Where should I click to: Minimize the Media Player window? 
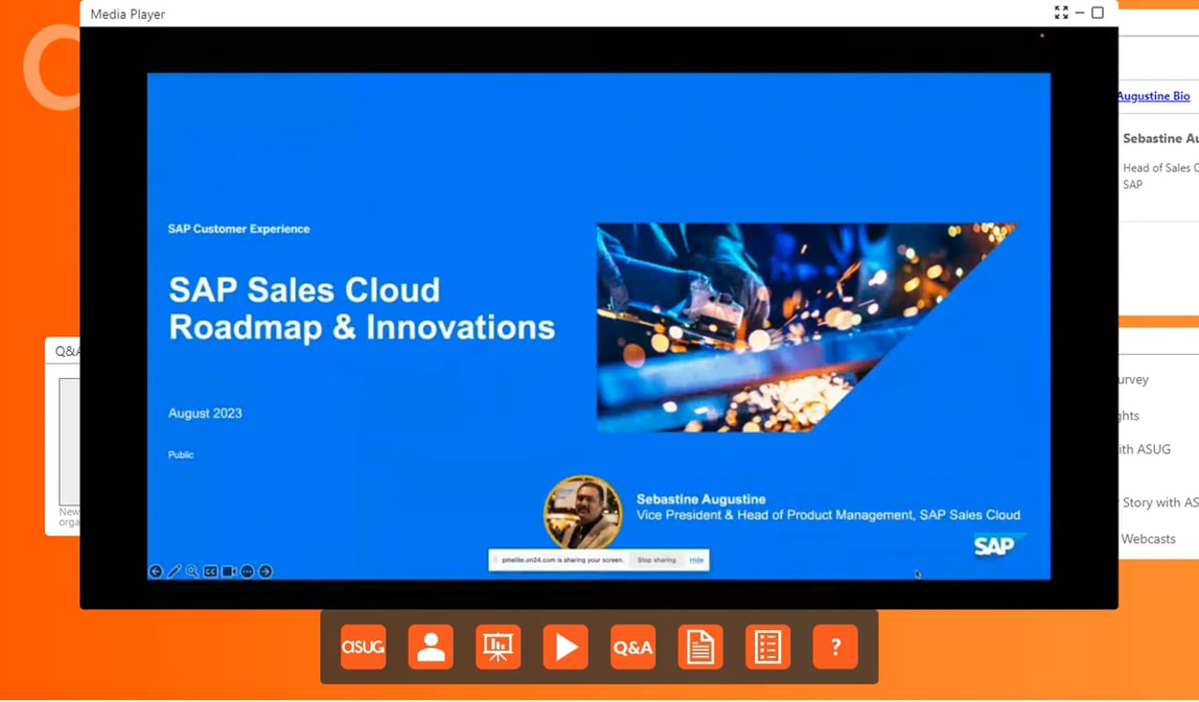(x=1080, y=13)
